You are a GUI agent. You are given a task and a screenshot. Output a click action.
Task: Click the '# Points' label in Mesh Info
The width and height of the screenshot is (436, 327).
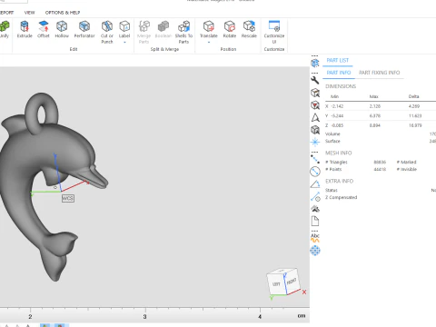pos(333,169)
